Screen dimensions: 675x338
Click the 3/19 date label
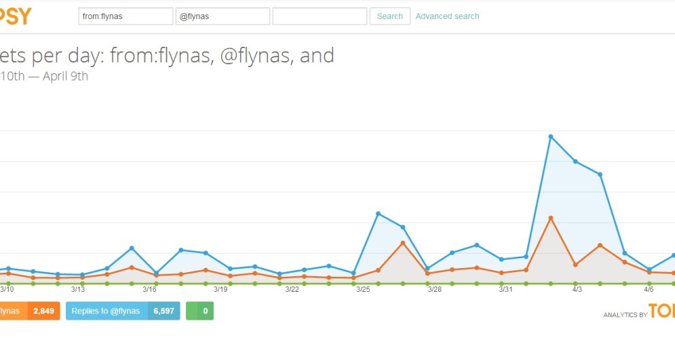click(220, 289)
